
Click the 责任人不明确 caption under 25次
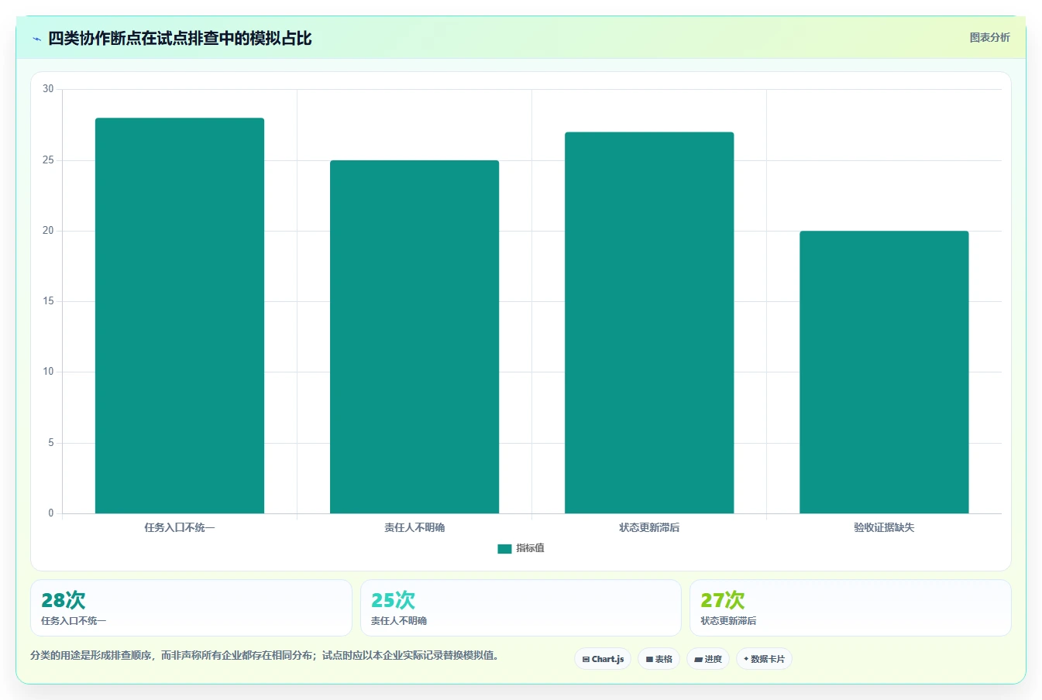399,621
